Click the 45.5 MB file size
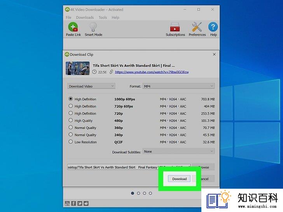 [209, 135]
